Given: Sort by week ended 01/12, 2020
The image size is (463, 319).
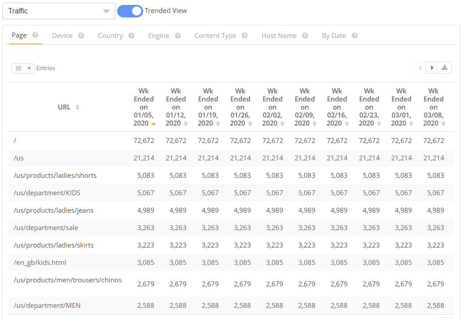Looking at the screenshot, I should tap(186, 124).
